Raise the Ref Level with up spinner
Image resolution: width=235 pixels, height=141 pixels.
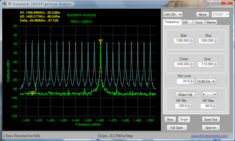[192, 80]
